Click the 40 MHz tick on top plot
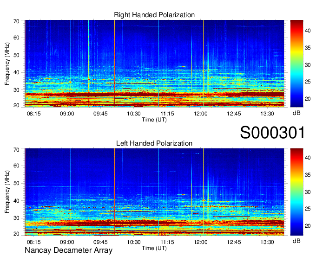 coord(16,72)
